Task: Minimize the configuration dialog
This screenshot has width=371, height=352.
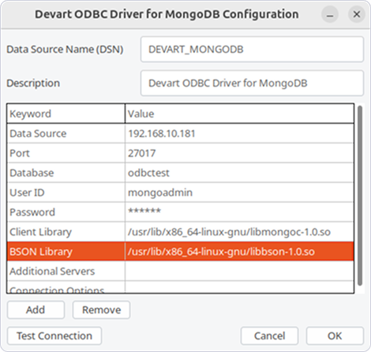Action: 330,14
